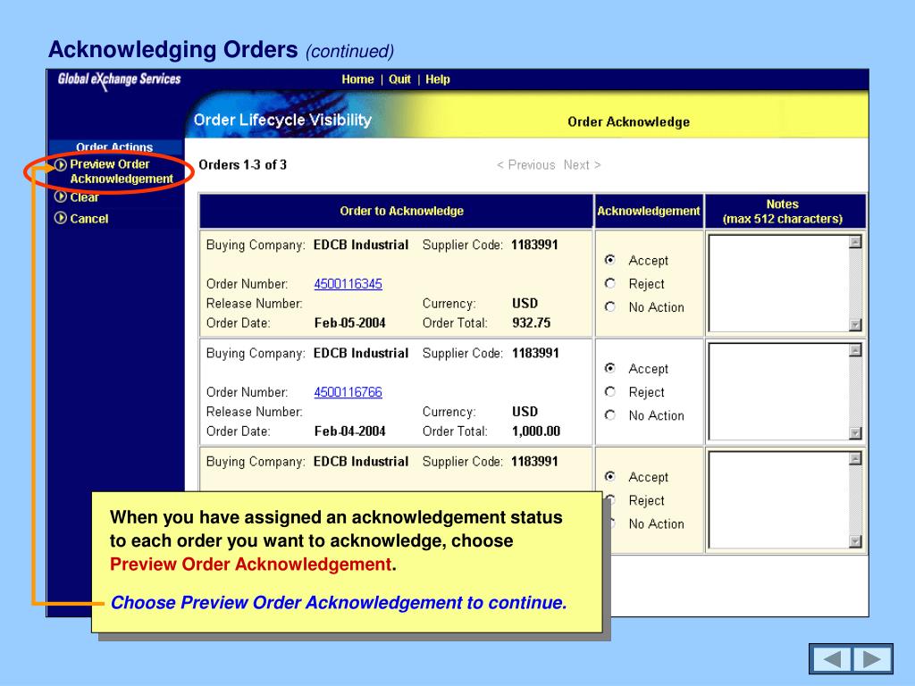Click the Notes column header
This screenshot has width=915, height=686.
coord(785,211)
